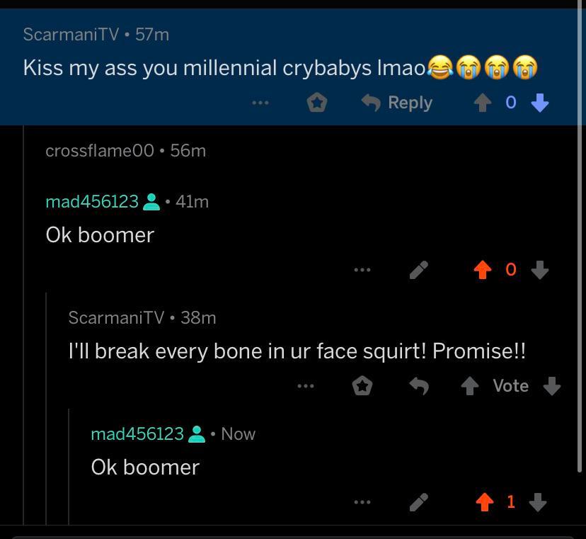This screenshot has width=586, height=539.
Task: Open mad456123's profile from green username
Action: (x=92, y=201)
